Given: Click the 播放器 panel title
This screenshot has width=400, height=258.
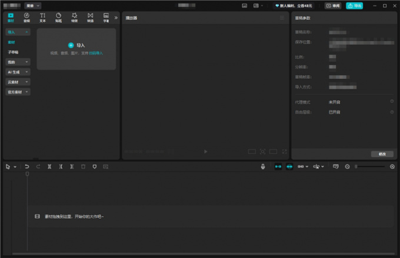Looking at the screenshot, I should tap(131, 18).
